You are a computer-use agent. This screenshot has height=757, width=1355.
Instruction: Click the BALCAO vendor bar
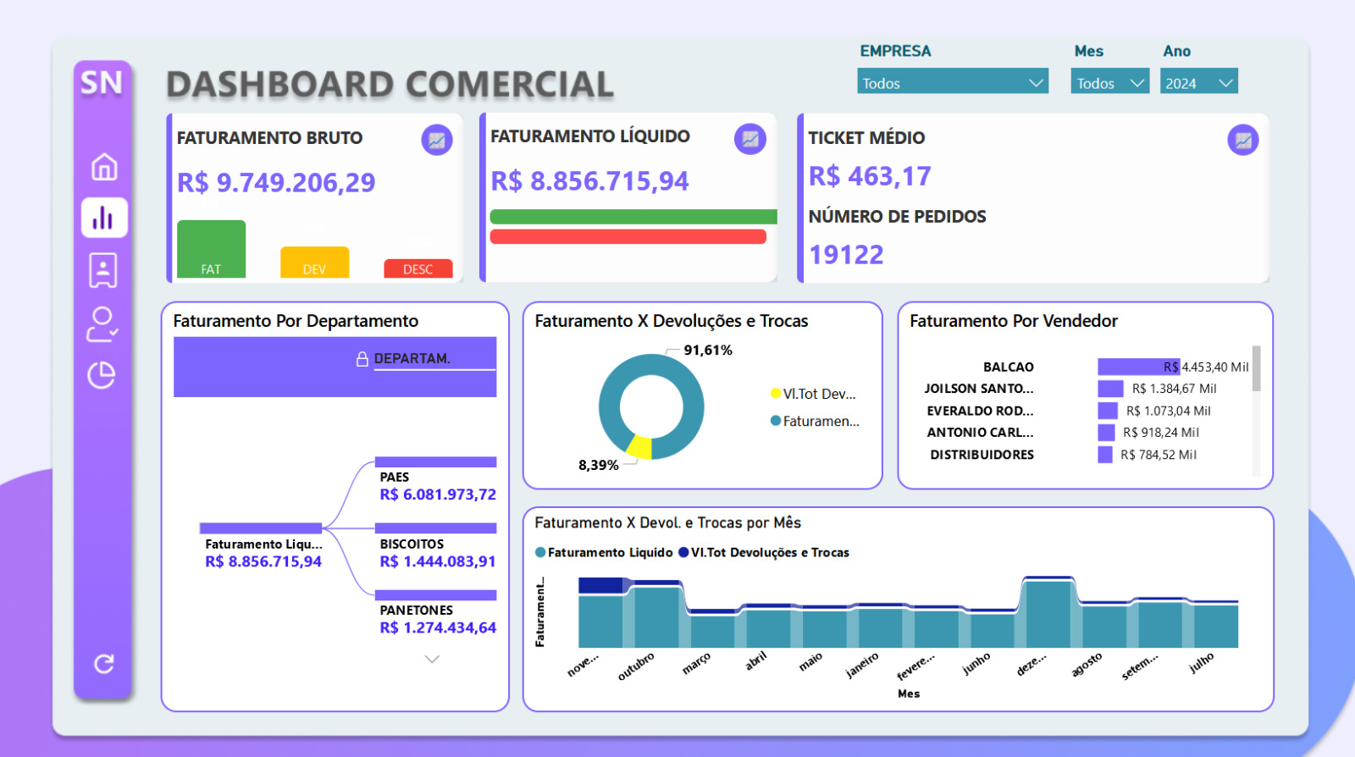(1137, 367)
